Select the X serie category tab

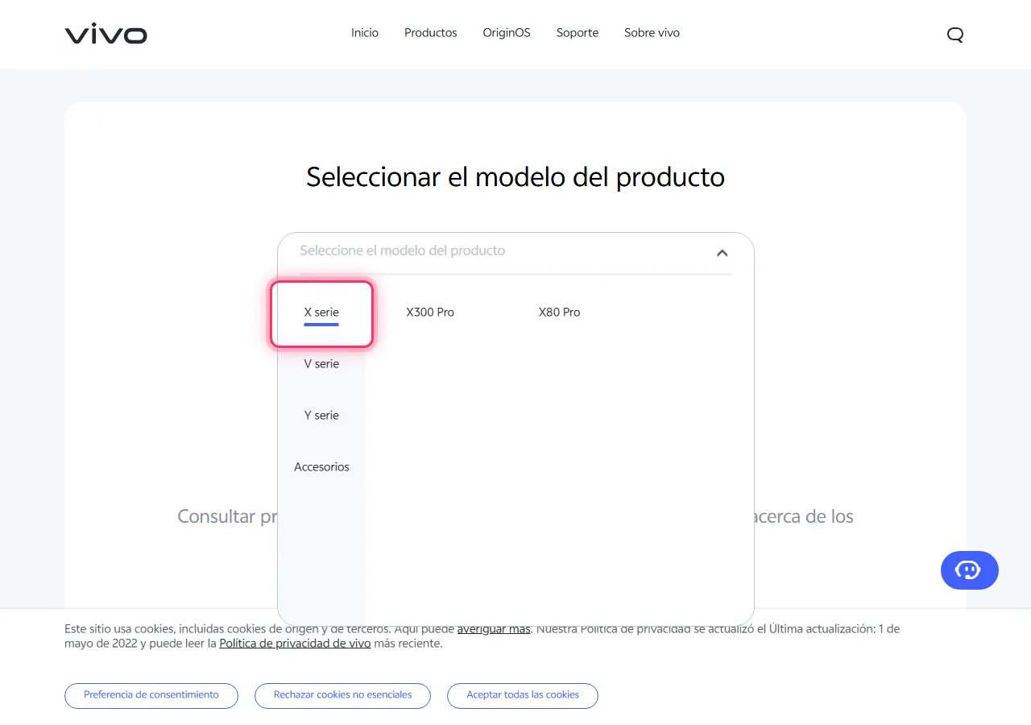321,313
